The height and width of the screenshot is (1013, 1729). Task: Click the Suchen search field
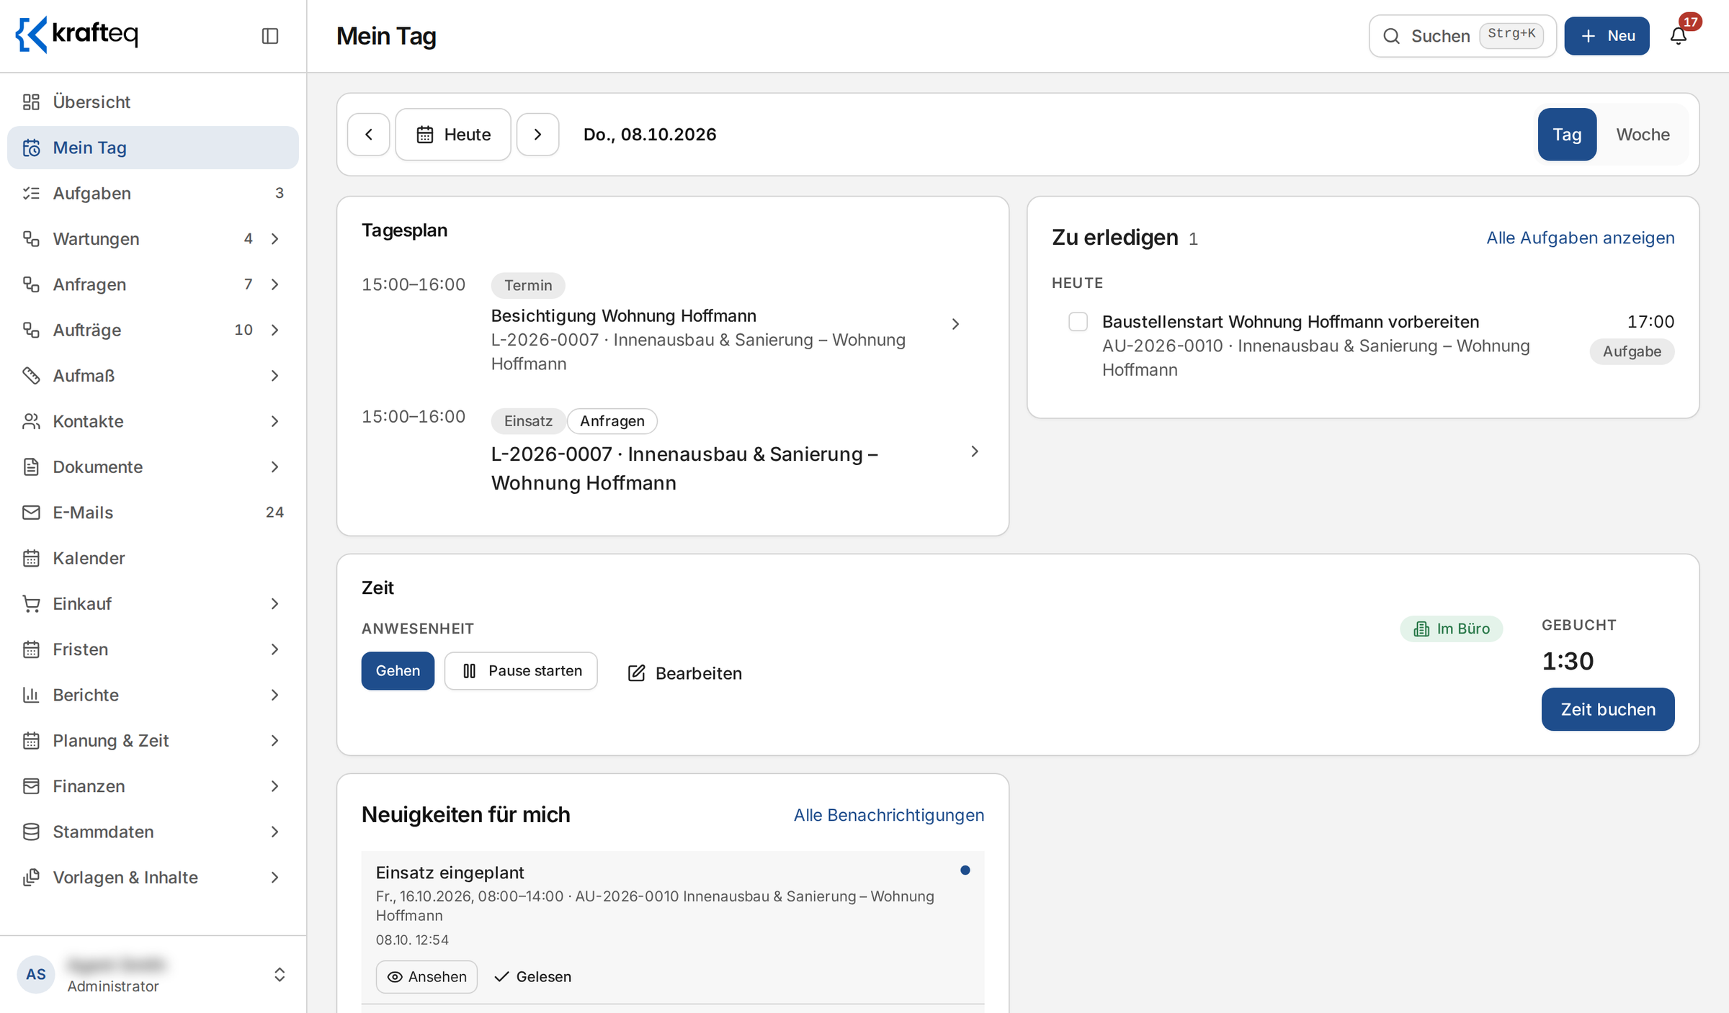coord(1462,36)
